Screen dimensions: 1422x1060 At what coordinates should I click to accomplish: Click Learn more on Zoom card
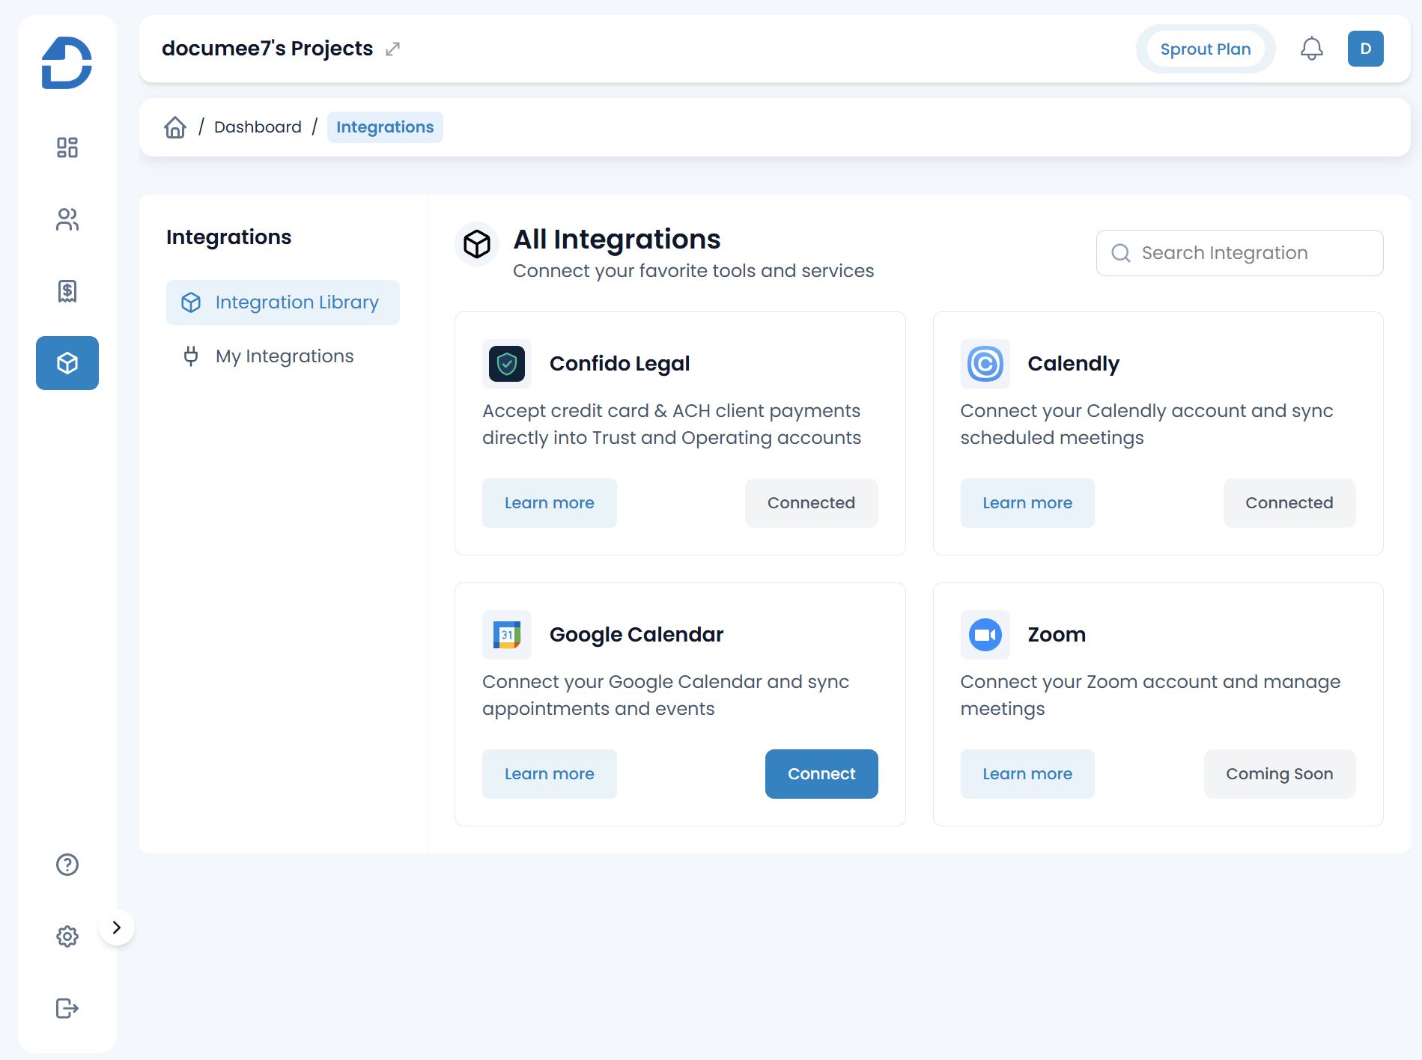coord(1027,774)
